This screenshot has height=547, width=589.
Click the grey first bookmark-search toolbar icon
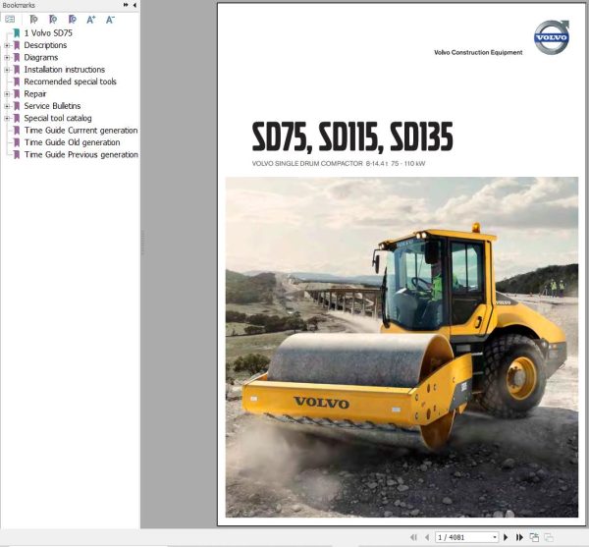pos(33,20)
